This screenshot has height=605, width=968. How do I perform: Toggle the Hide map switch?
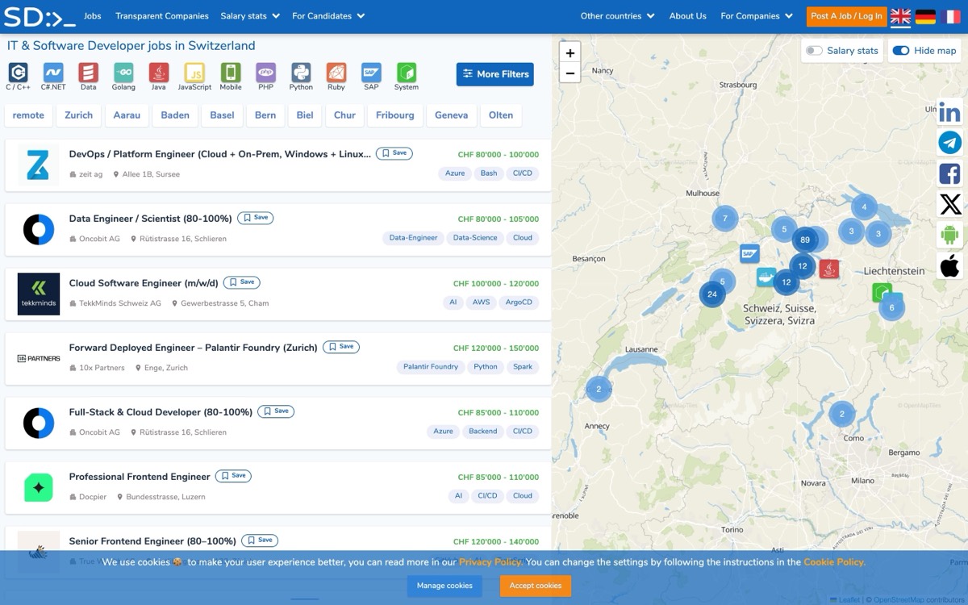(x=901, y=51)
